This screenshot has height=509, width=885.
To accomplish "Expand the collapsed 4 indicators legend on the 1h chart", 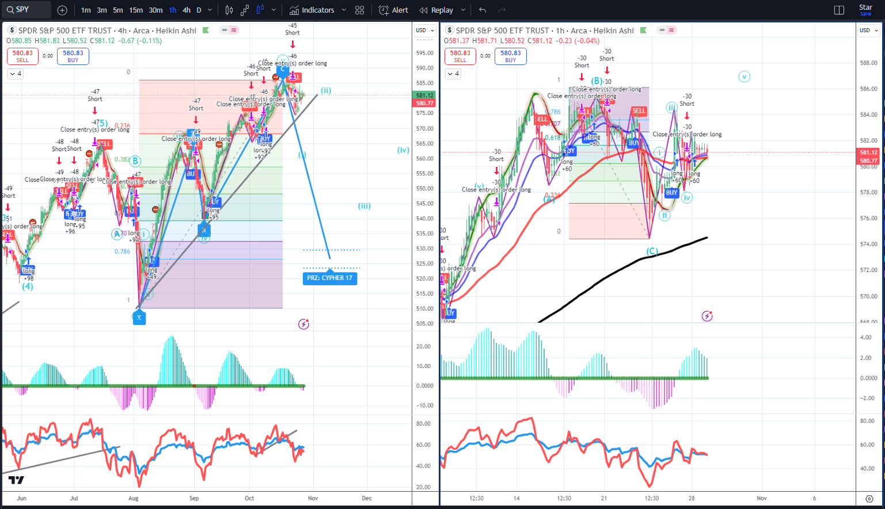I will coord(453,74).
